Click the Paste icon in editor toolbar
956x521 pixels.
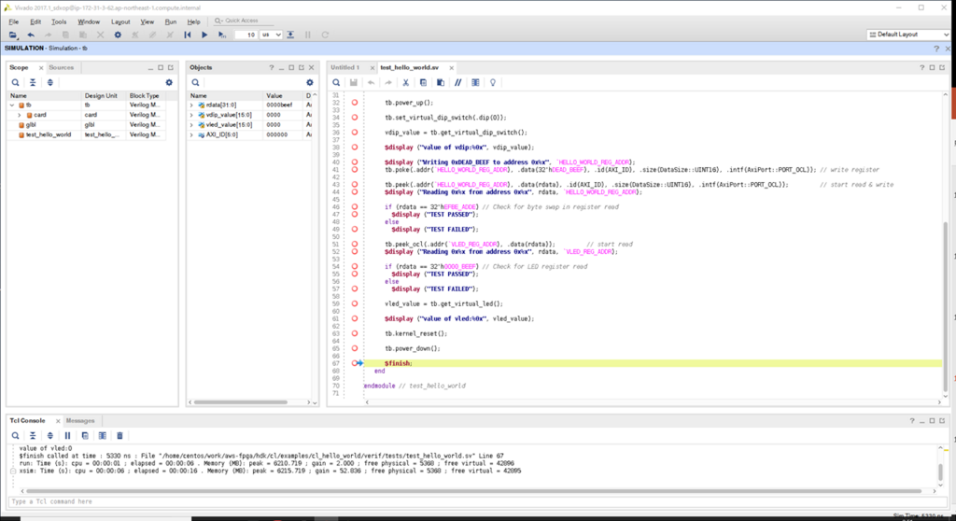441,82
